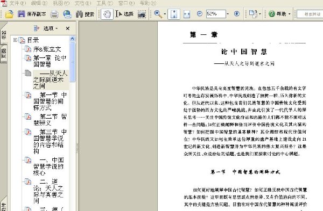The height and width of the screenshot is (211, 323).
Task: Click the bookmark icon beside 第二节 智慧辨义
Action: point(28,117)
